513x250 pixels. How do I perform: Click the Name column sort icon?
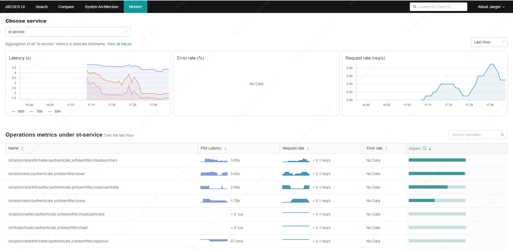22,148
